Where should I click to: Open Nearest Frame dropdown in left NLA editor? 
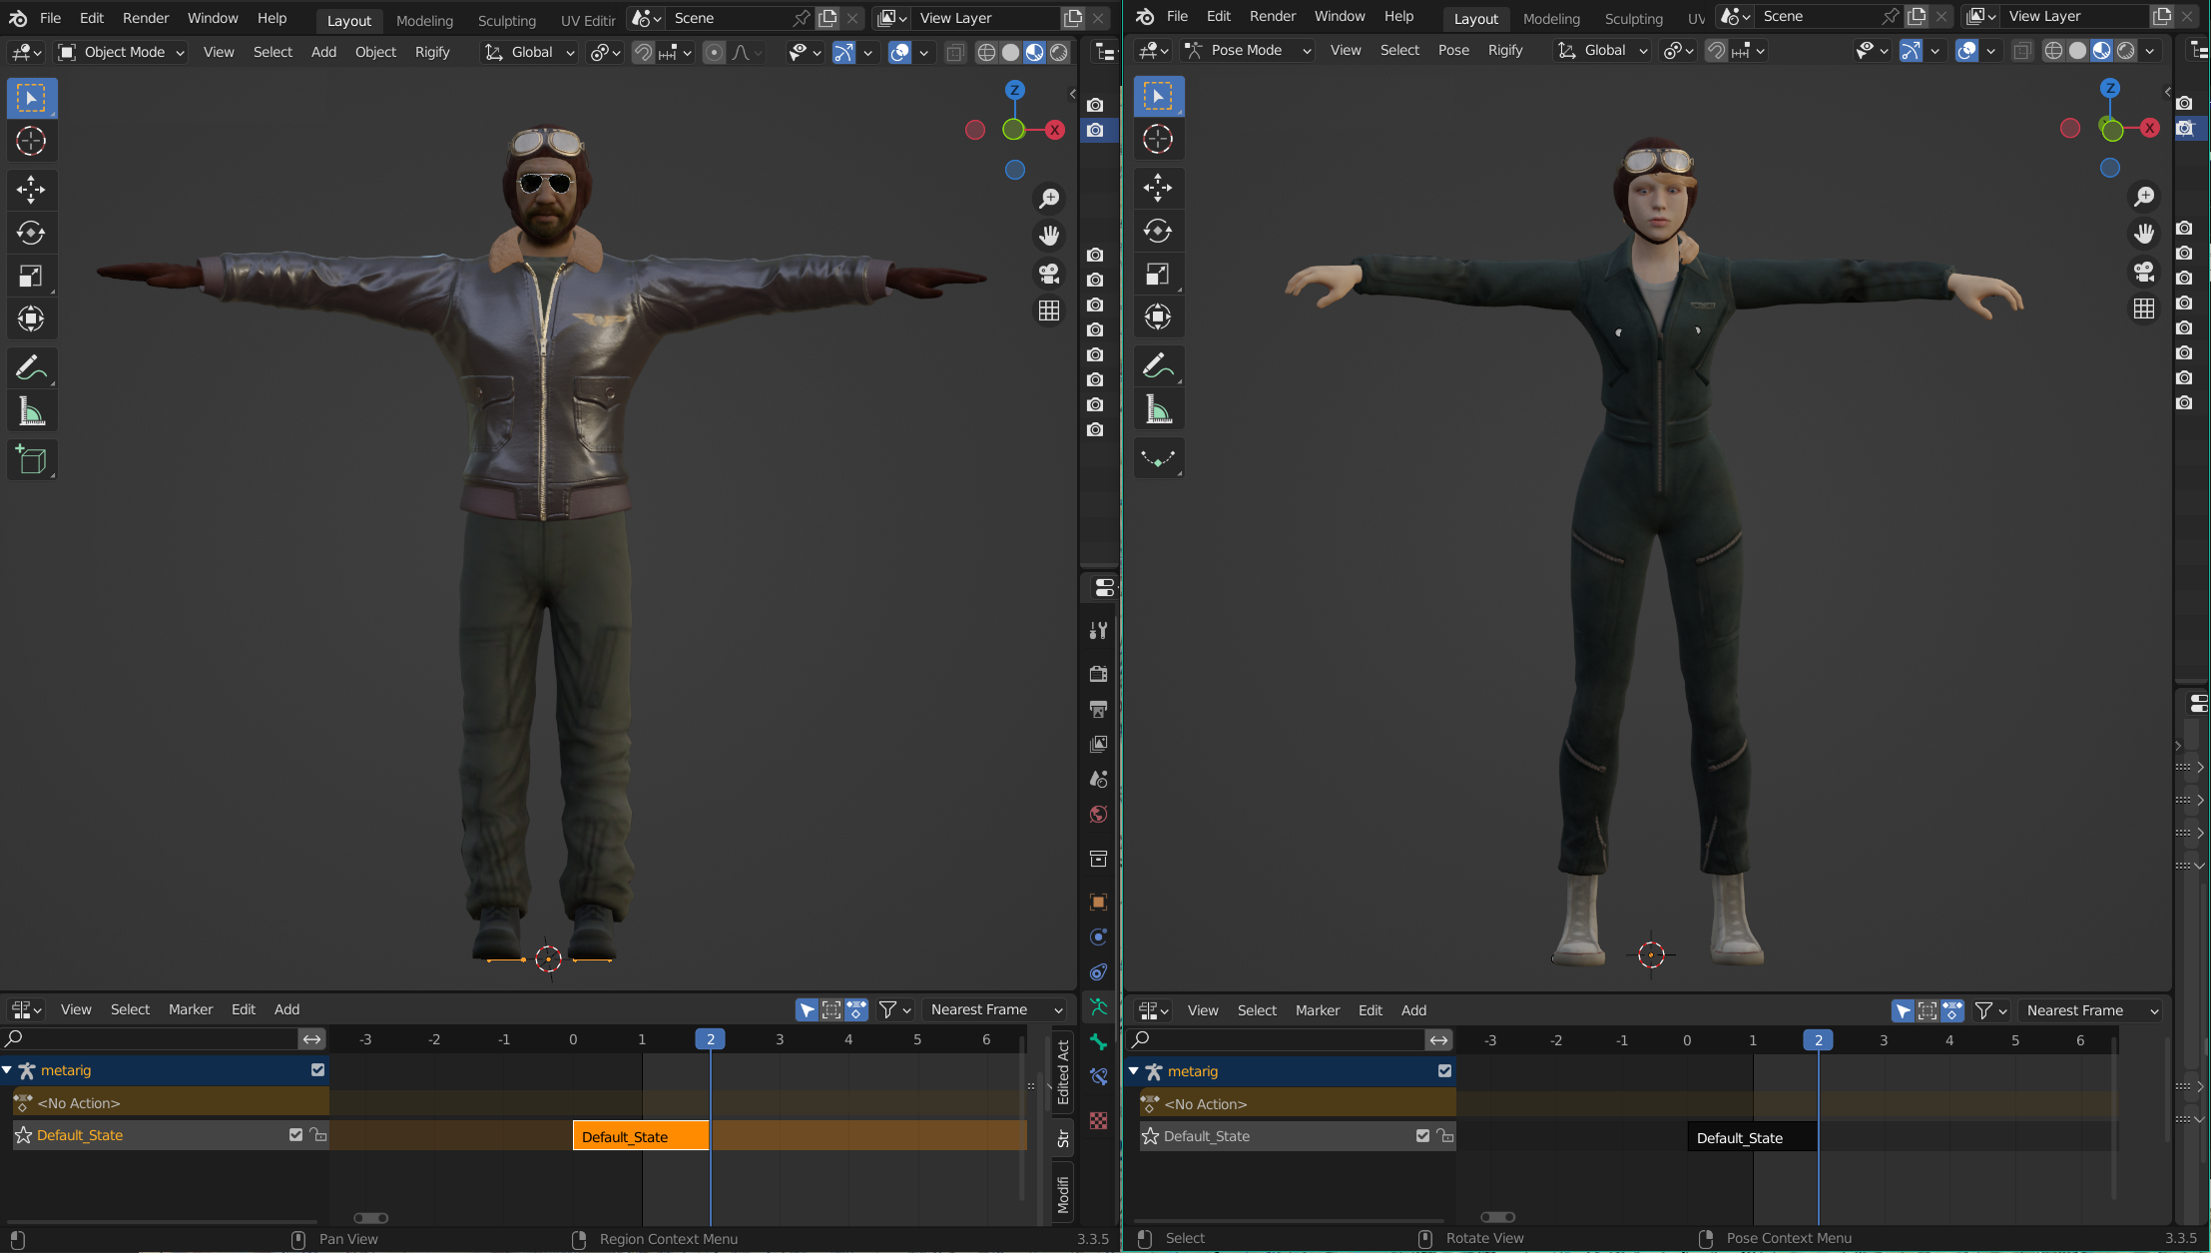(995, 1009)
